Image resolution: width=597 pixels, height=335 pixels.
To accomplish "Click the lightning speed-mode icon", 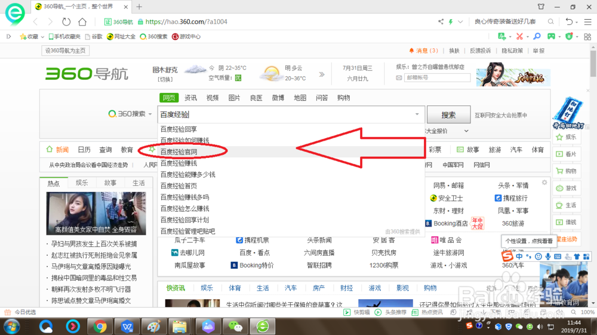I will point(451,21).
